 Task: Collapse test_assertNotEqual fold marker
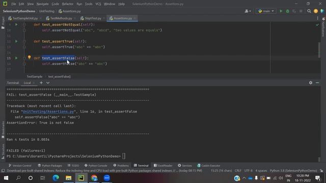click(x=24, y=24)
